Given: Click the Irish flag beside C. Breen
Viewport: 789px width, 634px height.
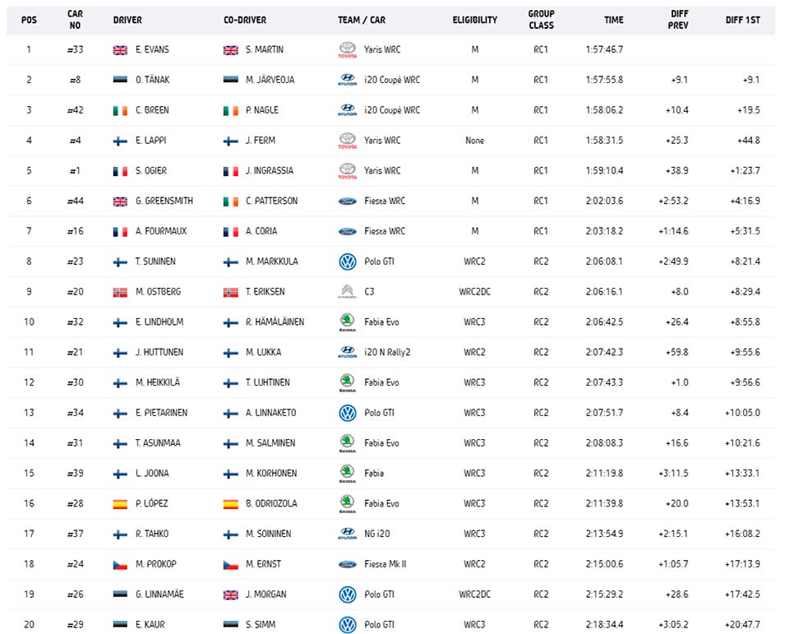Looking at the screenshot, I should point(120,110).
